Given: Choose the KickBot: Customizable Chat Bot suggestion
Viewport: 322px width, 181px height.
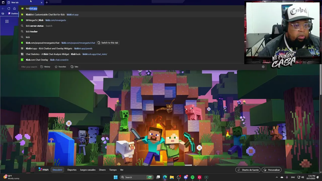Looking at the screenshot, I should (x=131, y=15).
